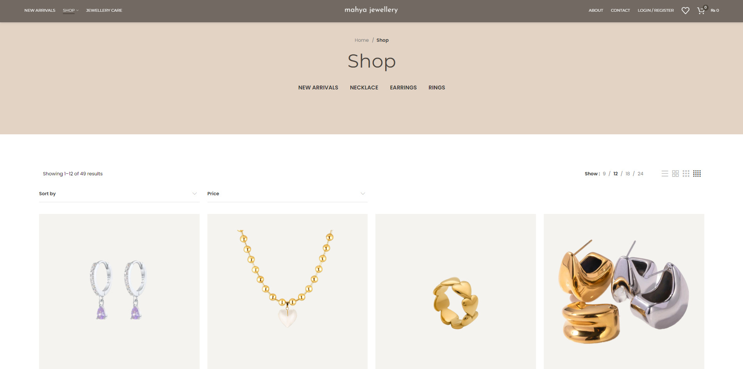Open the NECKLACE category tab
Image resolution: width=743 pixels, height=369 pixels.
click(x=364, y=87)
